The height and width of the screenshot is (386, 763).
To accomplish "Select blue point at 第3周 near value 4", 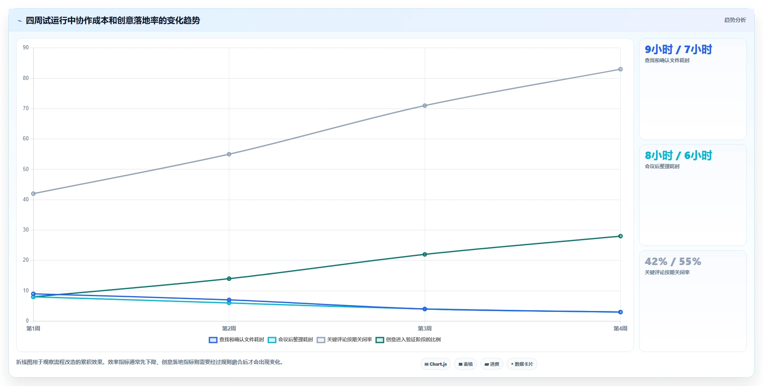I will coord(425,309).
